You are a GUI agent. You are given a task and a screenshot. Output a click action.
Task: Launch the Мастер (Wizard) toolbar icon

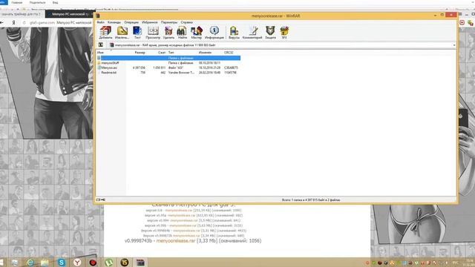pos(196,33)
